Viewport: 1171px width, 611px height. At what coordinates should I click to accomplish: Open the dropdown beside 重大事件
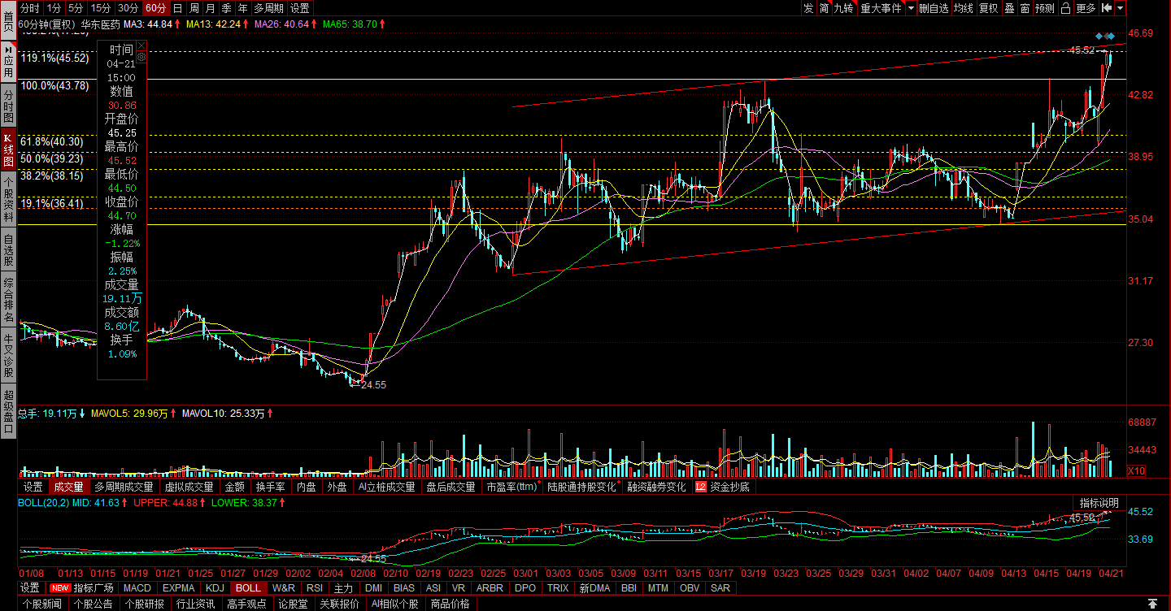point(911,8)
